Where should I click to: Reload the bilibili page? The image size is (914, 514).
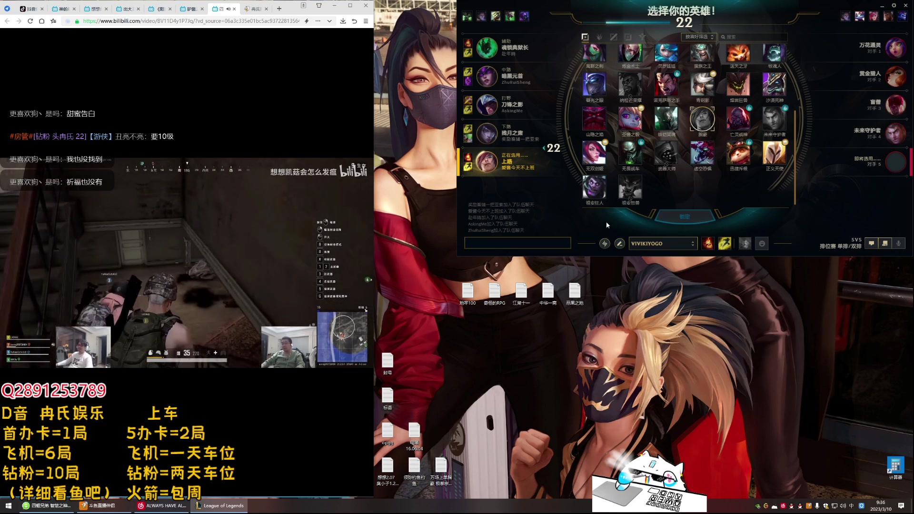[x=30, y=21]
